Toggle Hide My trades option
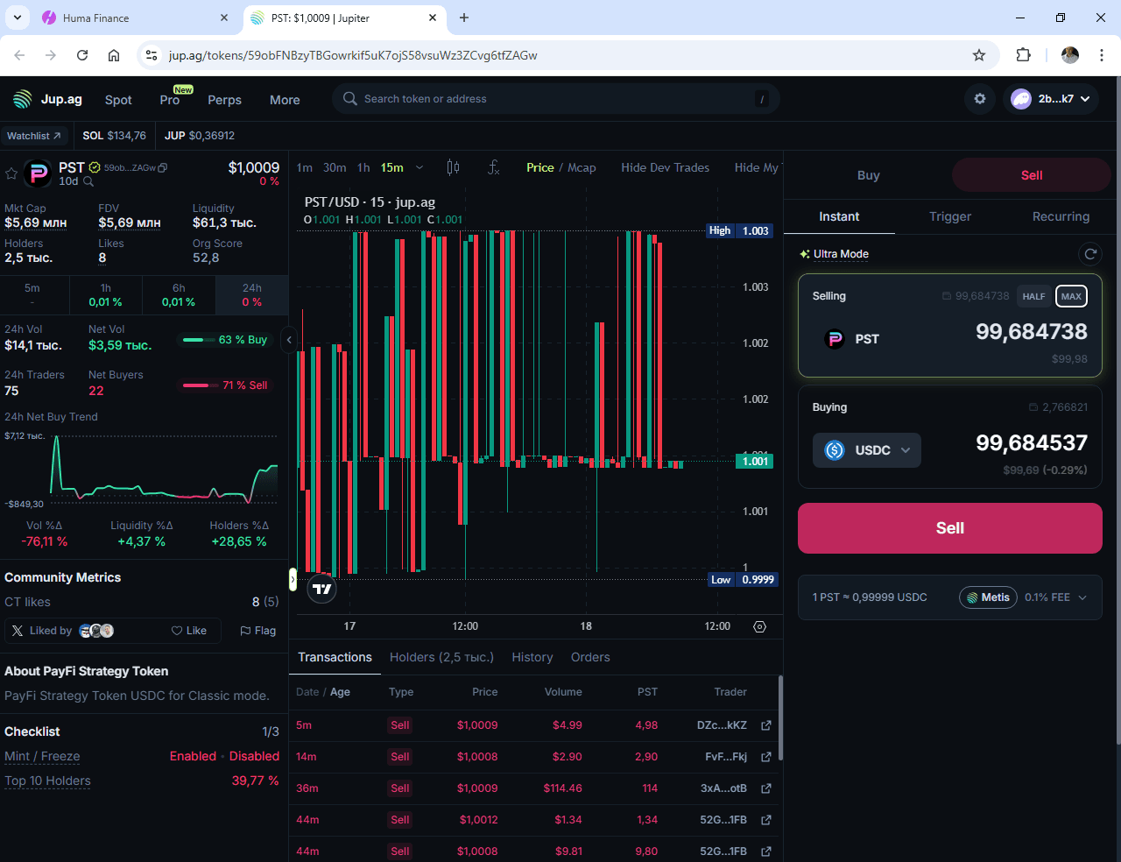The image size is (1121, 862). click(x=756, y=167)
